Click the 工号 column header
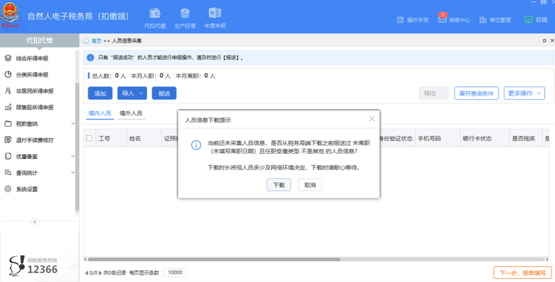555x282 pixels. (111, 138)
